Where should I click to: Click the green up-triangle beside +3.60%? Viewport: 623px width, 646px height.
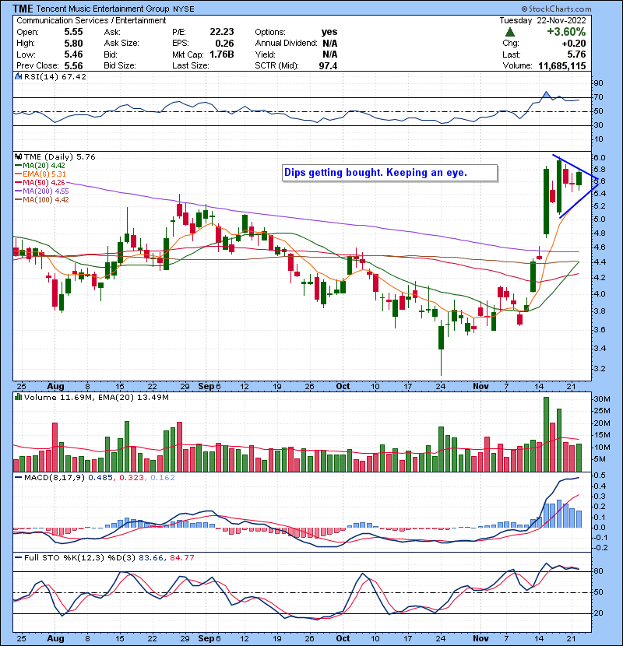click(x=510, y=32)
